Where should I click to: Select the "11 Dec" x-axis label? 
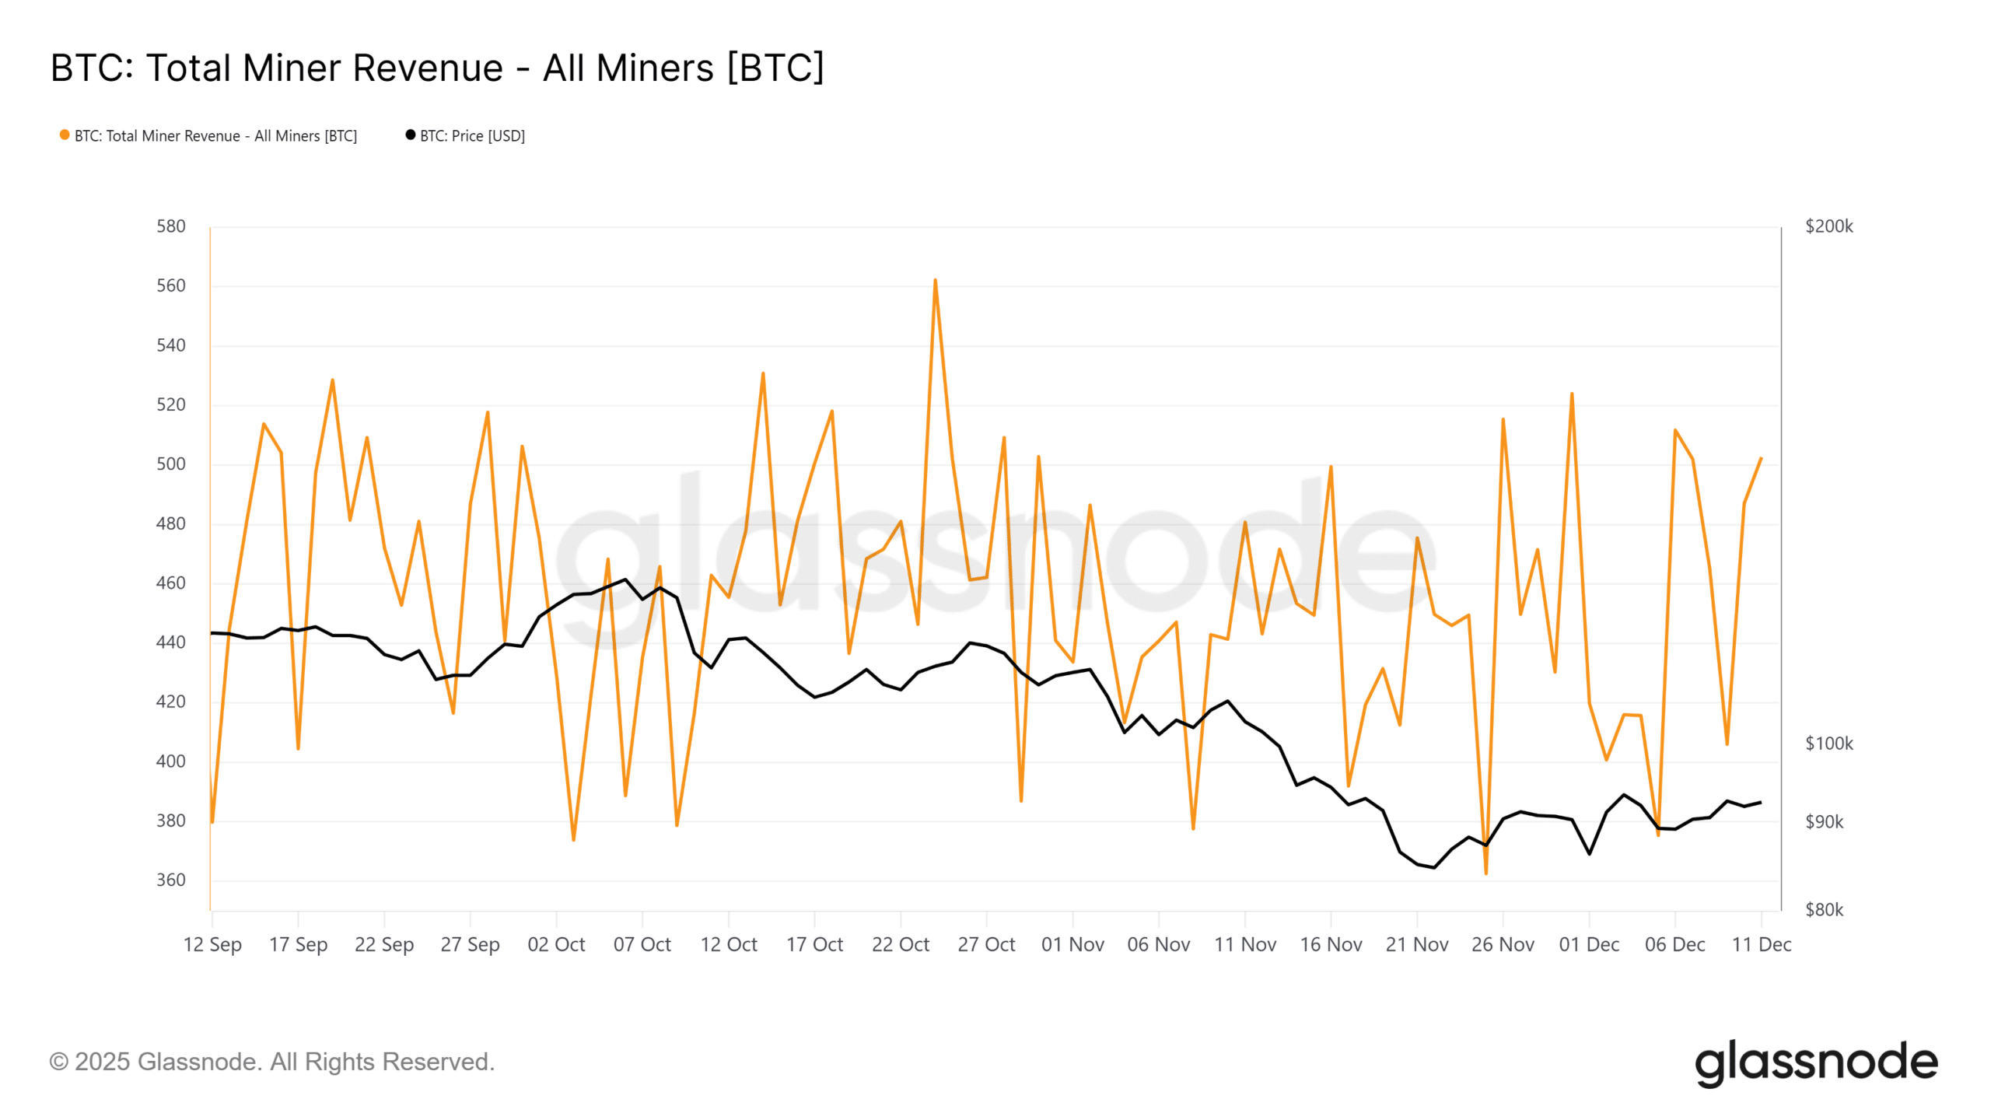pyautogui.click(x=1761, y=944)
